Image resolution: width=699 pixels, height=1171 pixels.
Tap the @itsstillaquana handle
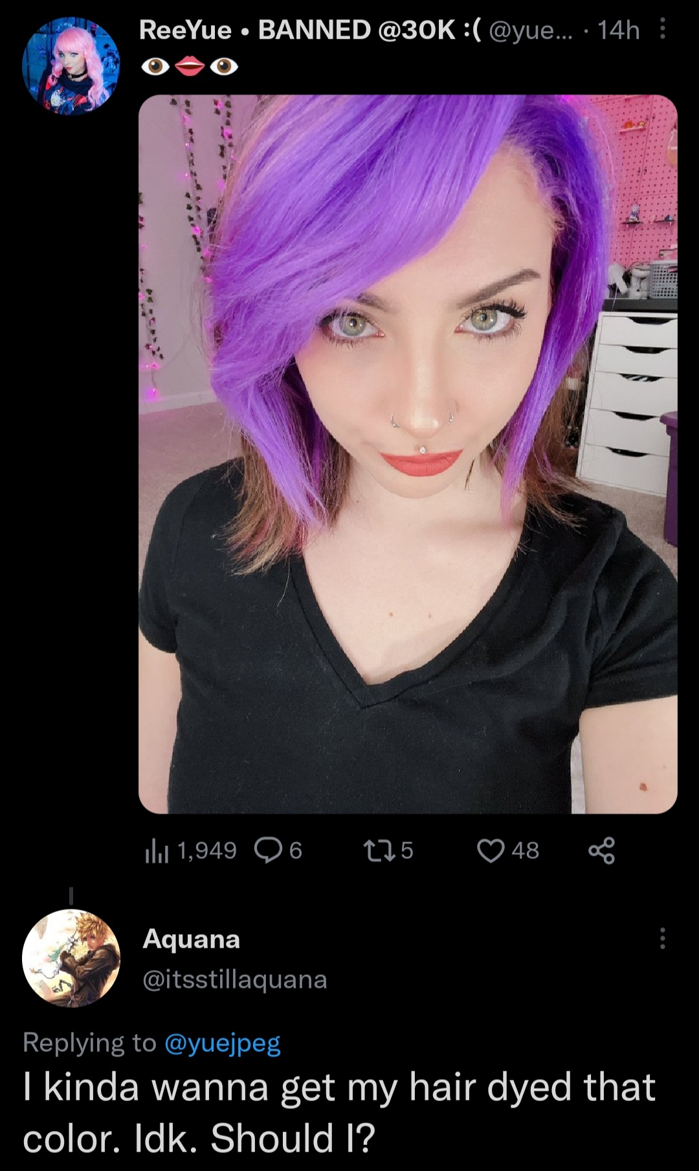click(x=235, y=980)
